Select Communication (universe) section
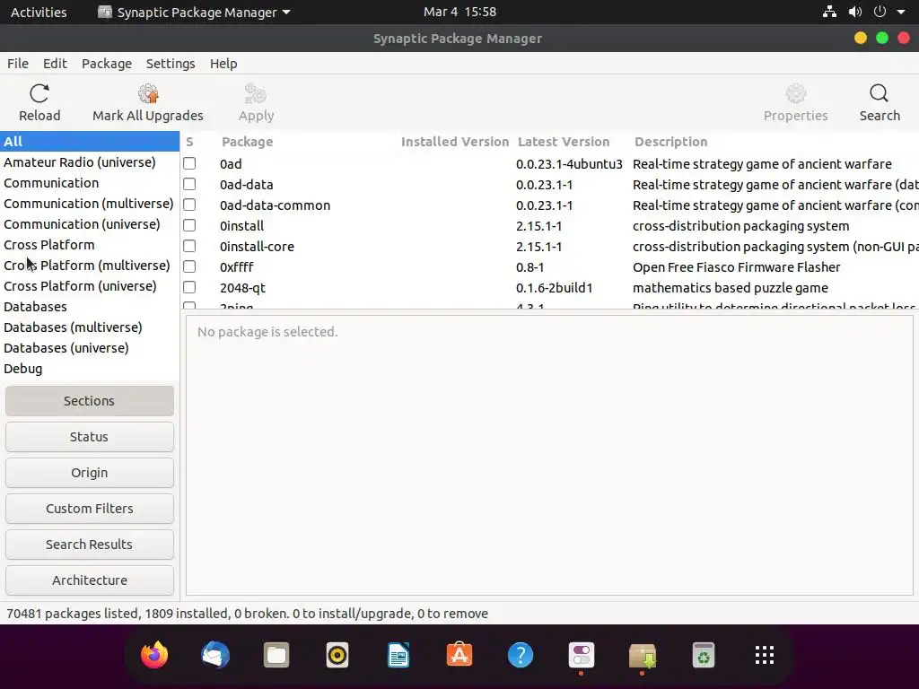The image size is (919, 689). click(x=90, y=223)
